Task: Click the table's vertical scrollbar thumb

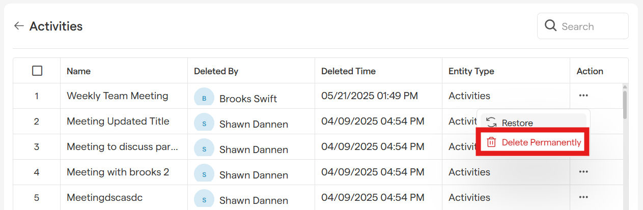Action: tap(625, 104)
